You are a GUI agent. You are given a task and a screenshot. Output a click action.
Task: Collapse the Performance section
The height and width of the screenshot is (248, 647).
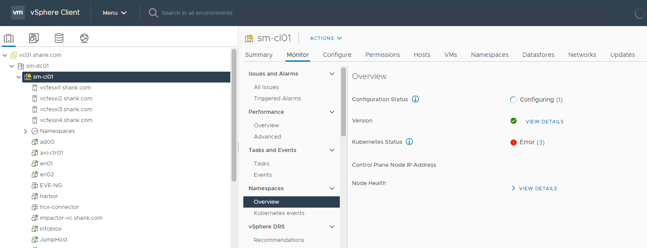pos(332,112)
